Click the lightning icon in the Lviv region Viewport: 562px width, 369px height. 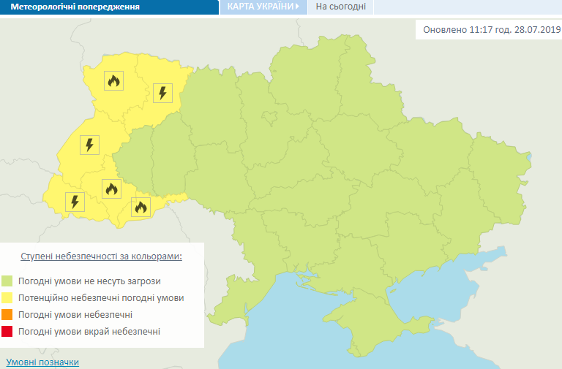click(x=89, y=145)
